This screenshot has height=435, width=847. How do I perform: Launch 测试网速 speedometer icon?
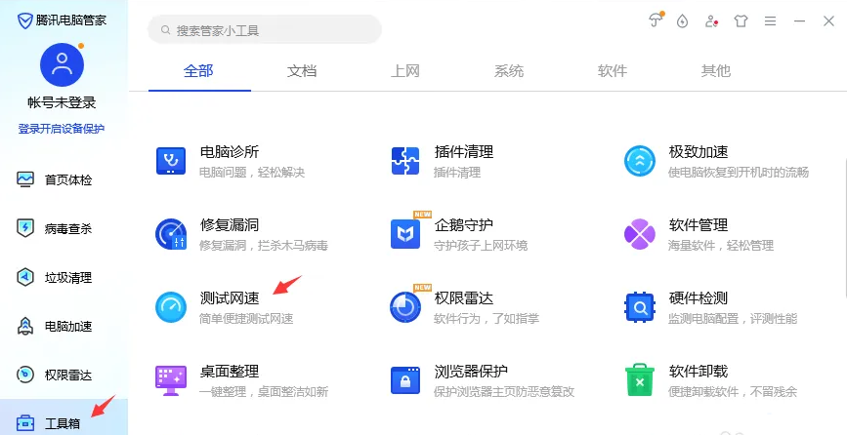pos(171,307)
